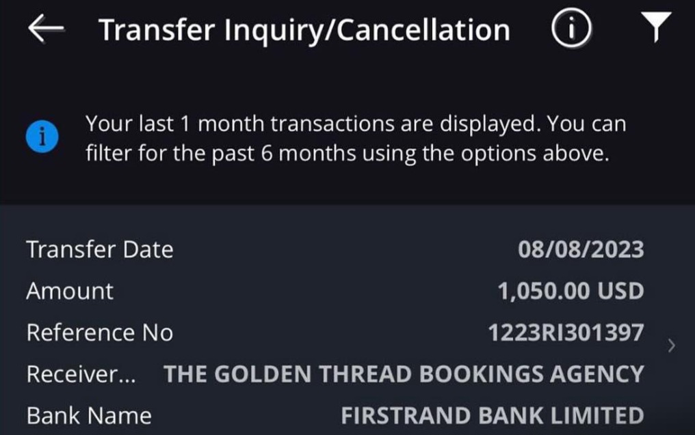Expand transfer details with the right chevron

[671, 346]
